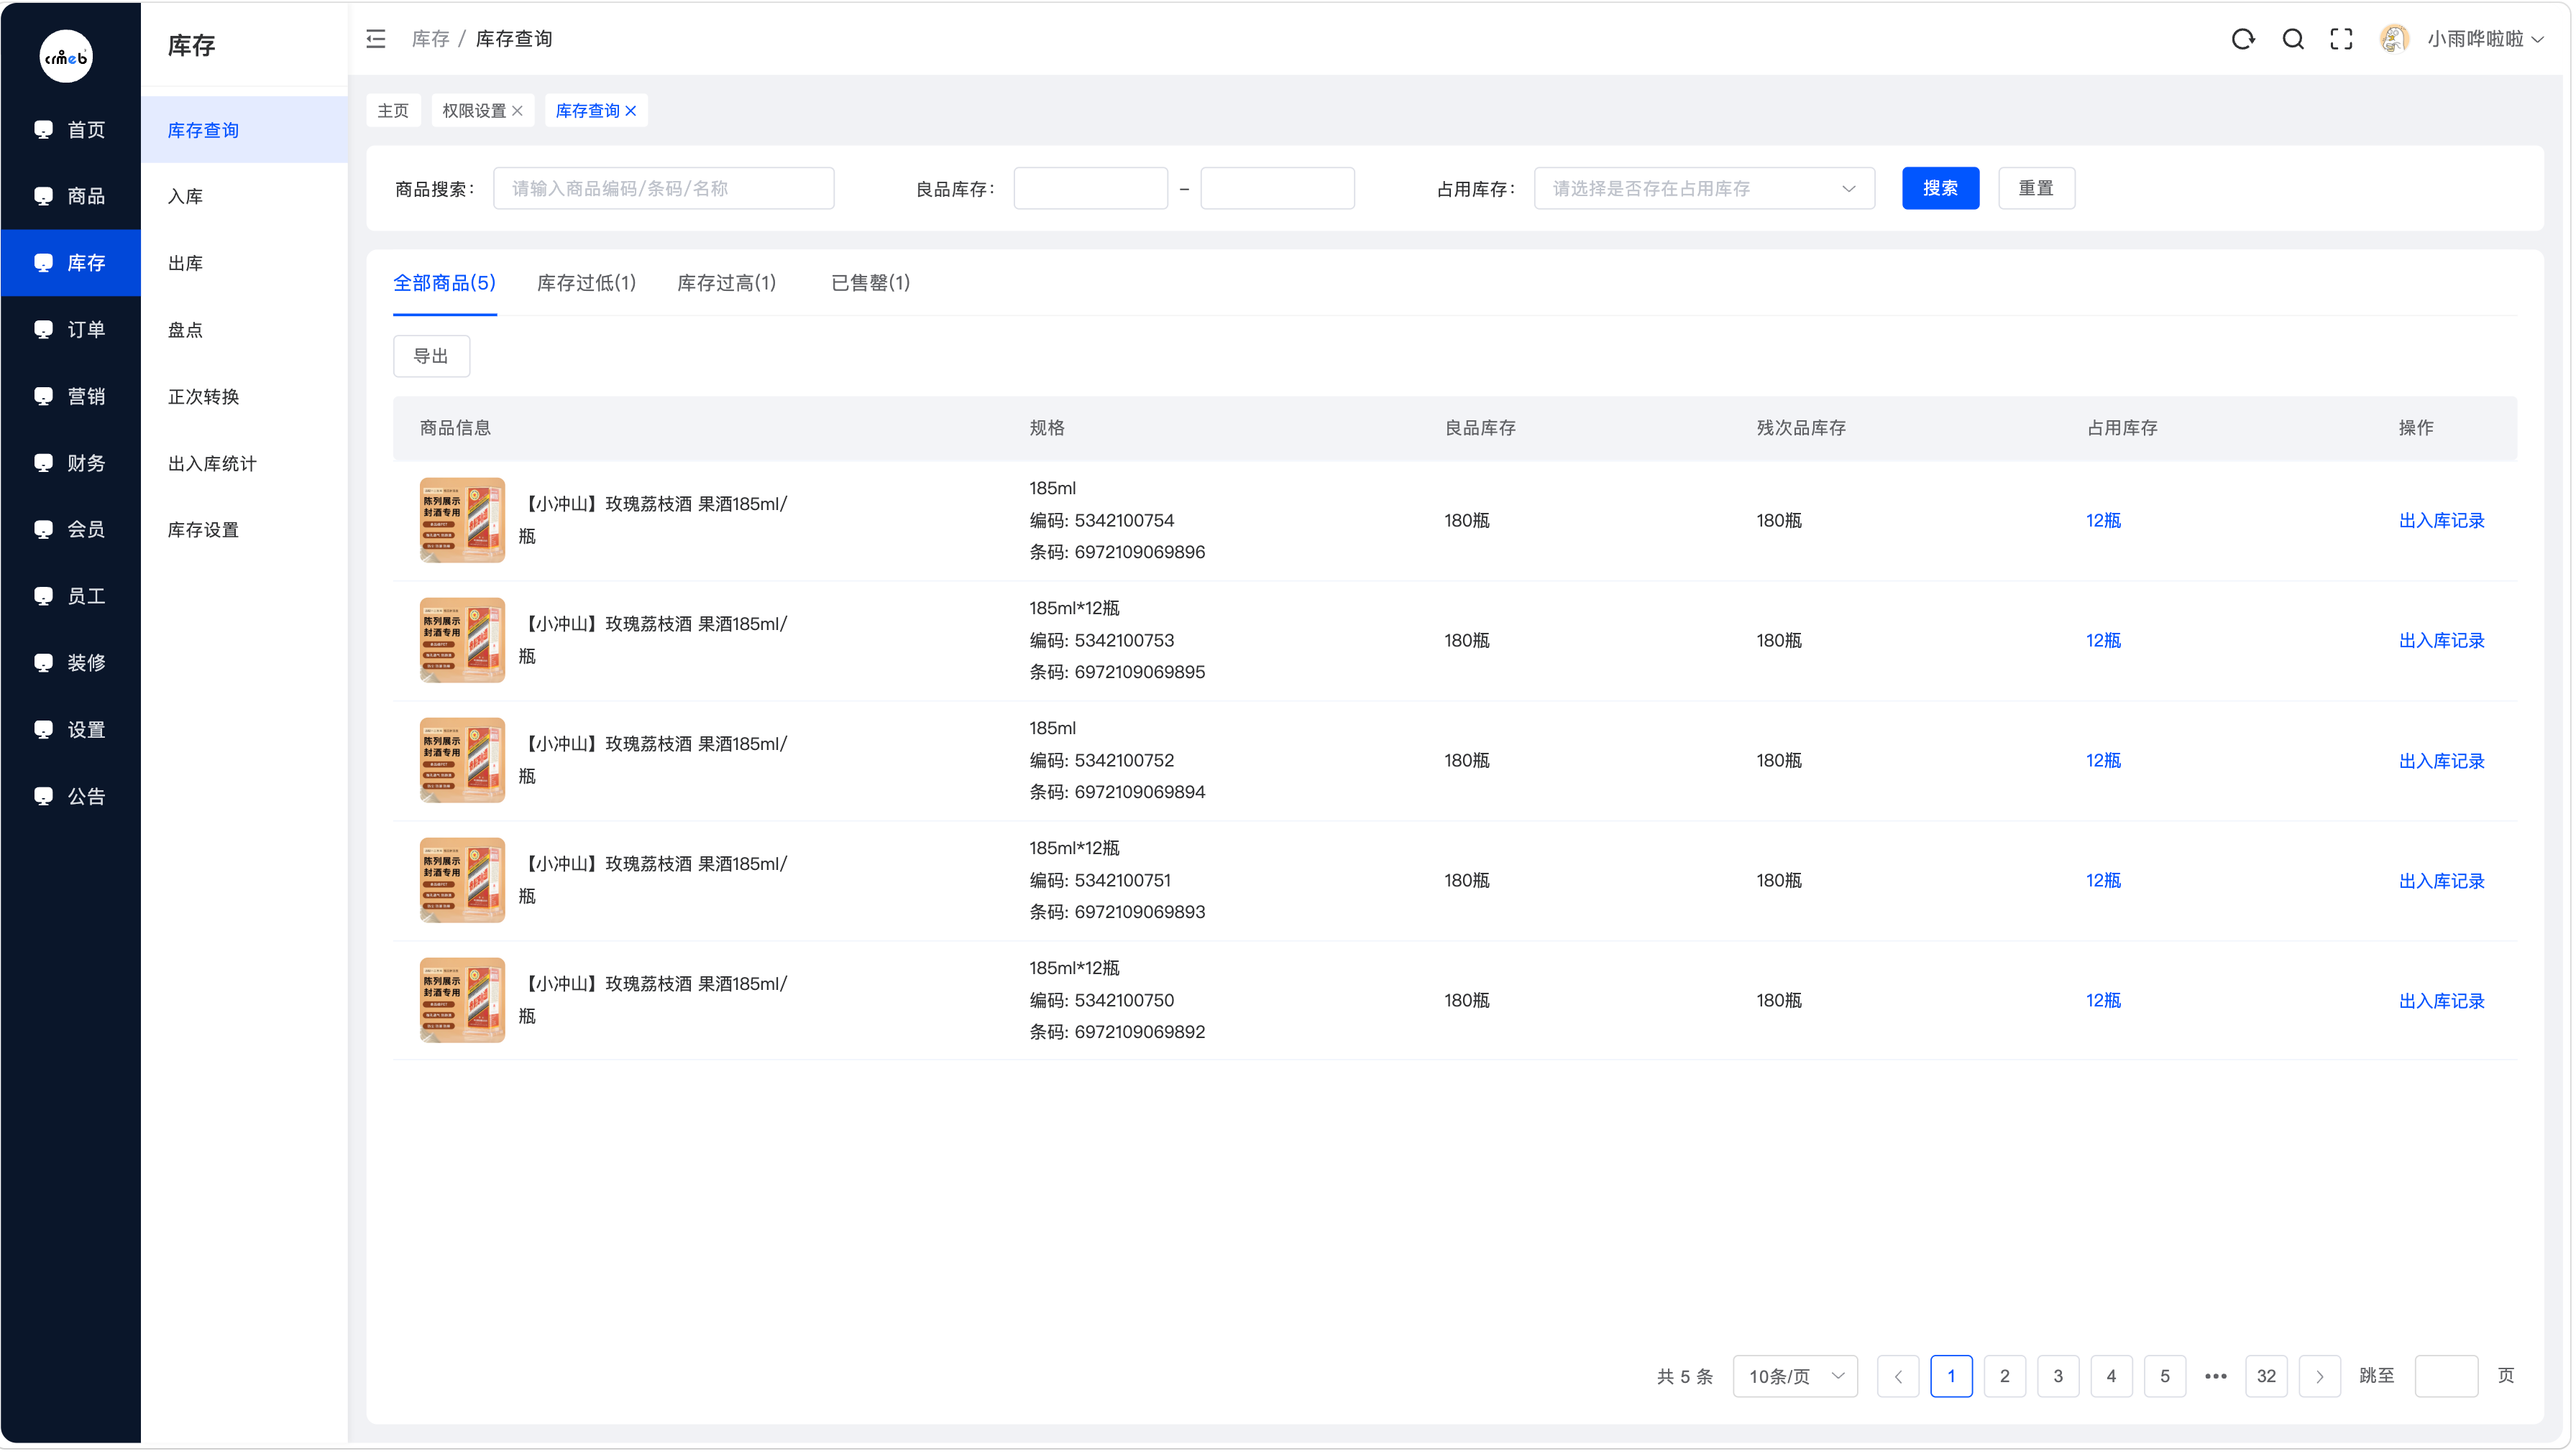Close the 权限设置 tab
The height and width of the screenshot is (1454, 2576).
click(x=517, y=111)
